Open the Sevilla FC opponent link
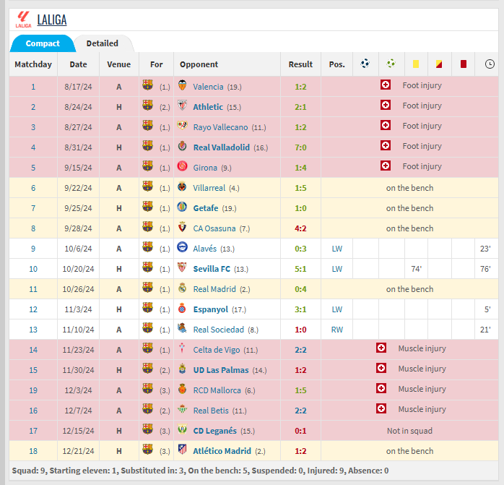Screen dimensions: 504x485 212,269
